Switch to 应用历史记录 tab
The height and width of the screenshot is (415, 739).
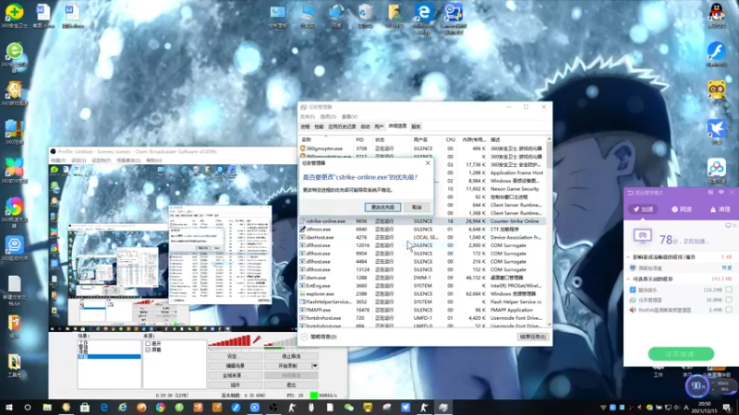[342, 126]
